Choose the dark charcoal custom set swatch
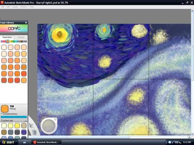This screenshot has width=194, height=145. point(17,132)
